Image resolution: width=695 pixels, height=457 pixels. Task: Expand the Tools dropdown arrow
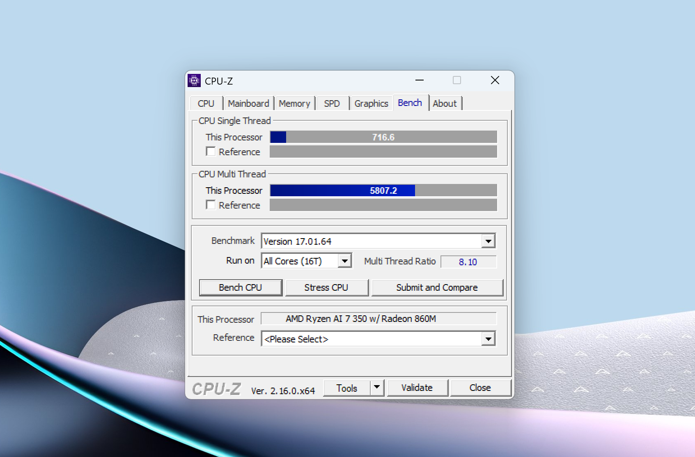[x=377, y=388]
